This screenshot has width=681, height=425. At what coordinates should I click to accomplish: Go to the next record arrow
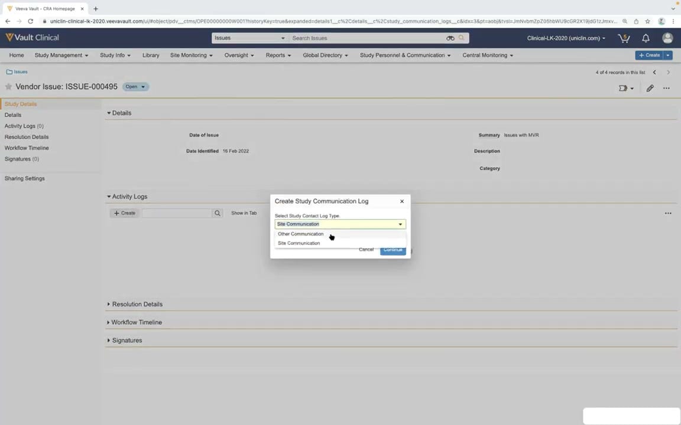pyautogui.click(x=669, y=73)
